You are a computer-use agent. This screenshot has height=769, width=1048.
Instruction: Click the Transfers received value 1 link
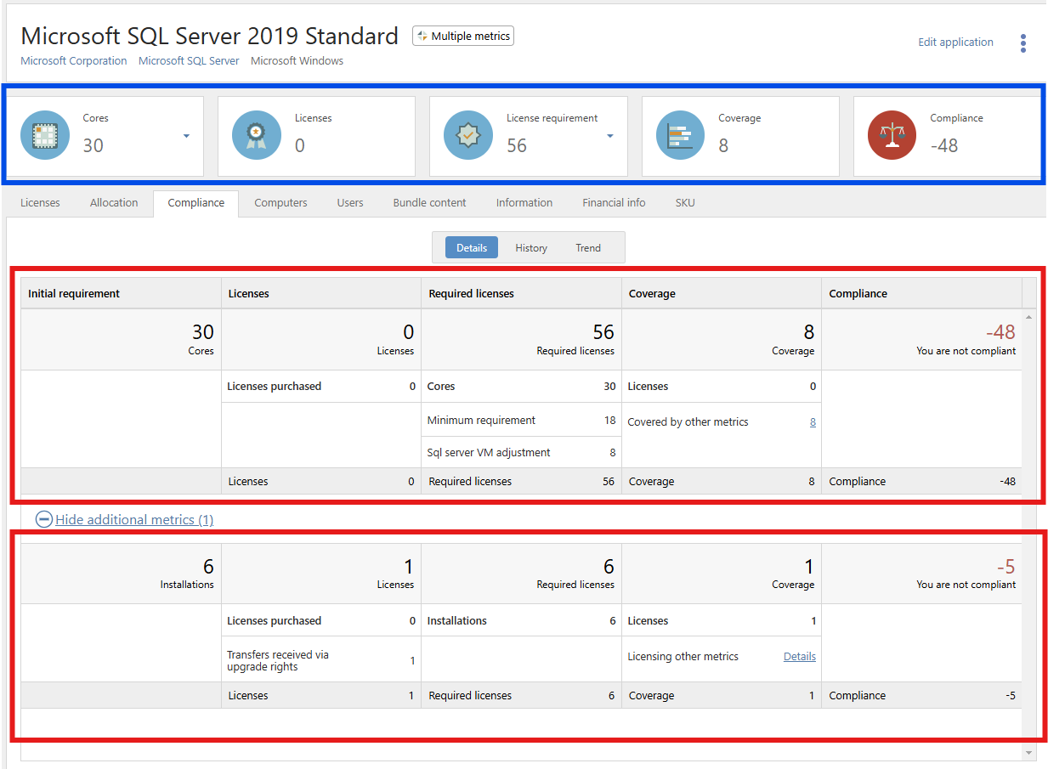412,660
